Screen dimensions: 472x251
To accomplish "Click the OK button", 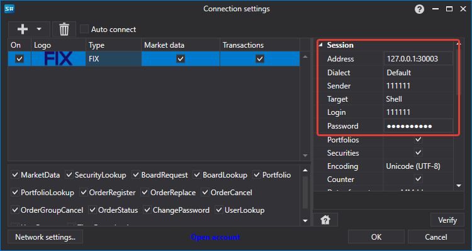I will coord(376,237).
